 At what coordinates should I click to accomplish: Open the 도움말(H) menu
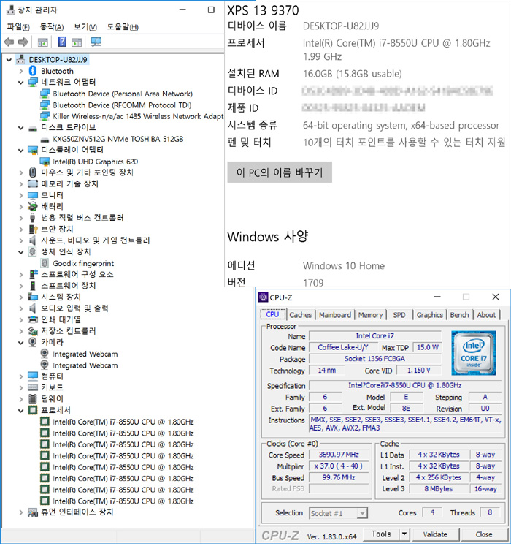(x=123, y=27)
